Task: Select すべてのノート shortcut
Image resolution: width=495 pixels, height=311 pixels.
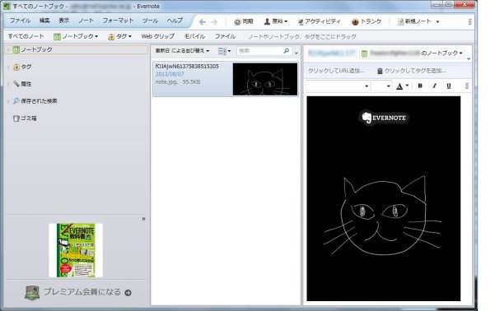Action: (x=26, y=36)
